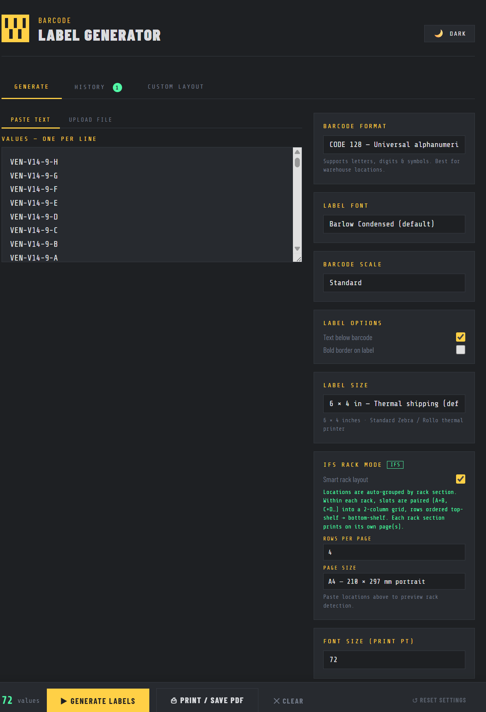Click PRINT / SAVE PDF button
Image resolution: width=486 pixels, height=712 pixels.
point(207,701)
